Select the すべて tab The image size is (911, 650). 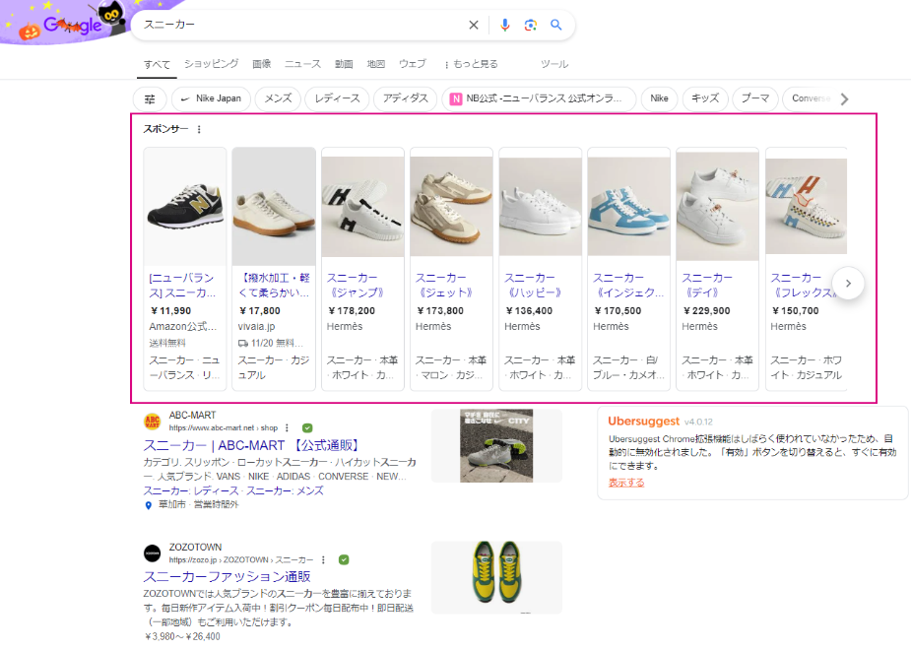157,64
